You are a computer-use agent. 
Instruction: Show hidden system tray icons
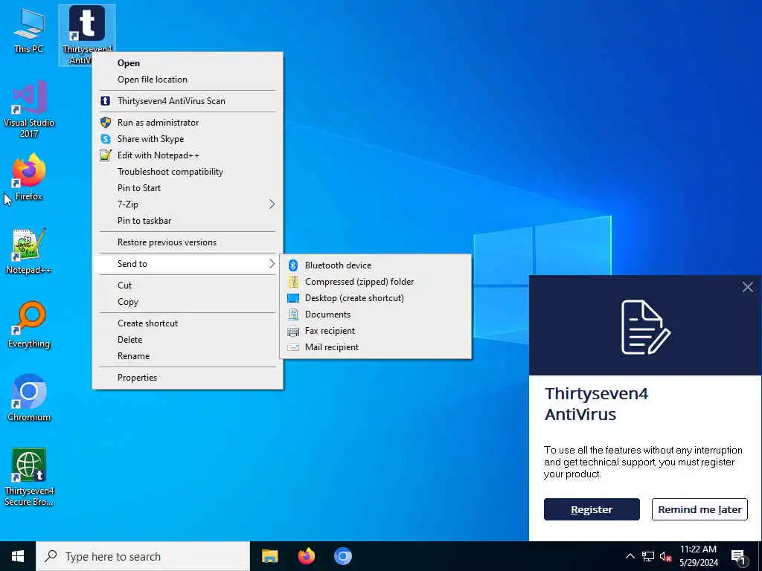pos(630,556)
